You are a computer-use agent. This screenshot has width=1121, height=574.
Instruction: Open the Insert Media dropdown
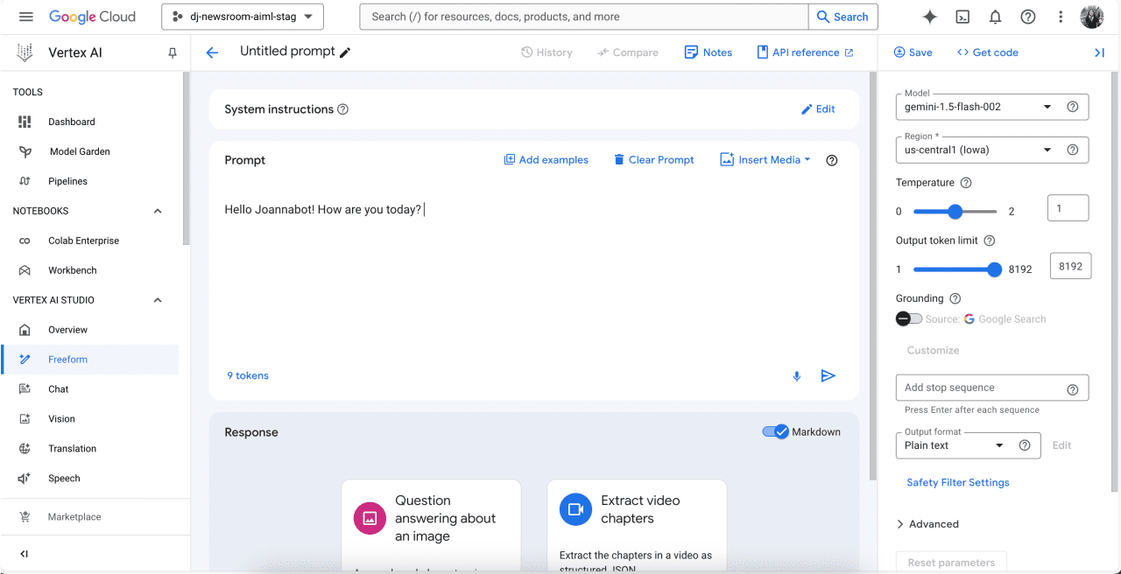point(765,160)
